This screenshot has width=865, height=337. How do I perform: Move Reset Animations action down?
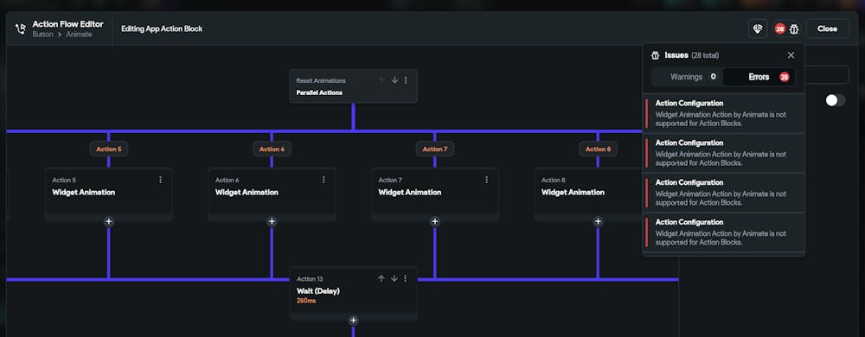tap(394, 80)
